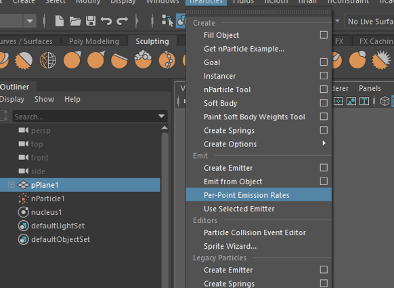Open the Outliner Help menu
The width and height of the screenshot is (394, 288).
click(72, 99)
